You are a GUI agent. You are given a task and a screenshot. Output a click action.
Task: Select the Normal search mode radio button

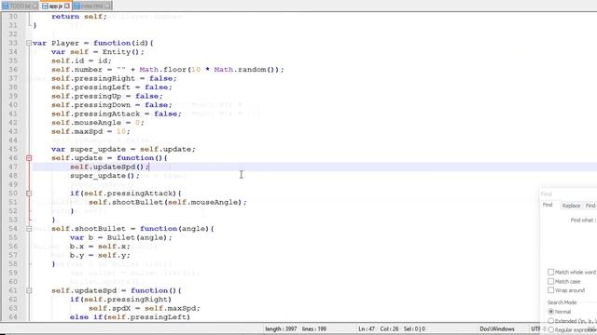coord(550,312)
